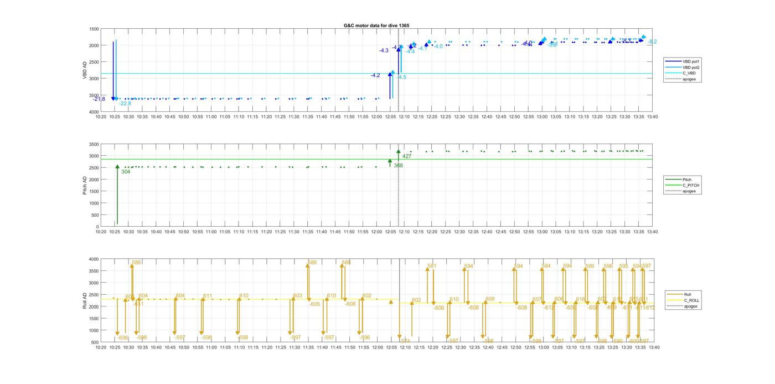Image resolution: width=775 pixels, height=384 pixels.
Task: Select 'Roll' entry in the bottom legend
Action: coord(689,294)
